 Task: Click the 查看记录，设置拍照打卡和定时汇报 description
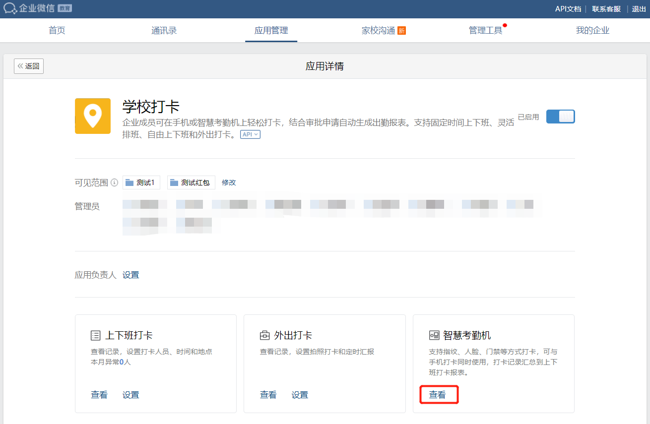[317, 352]
